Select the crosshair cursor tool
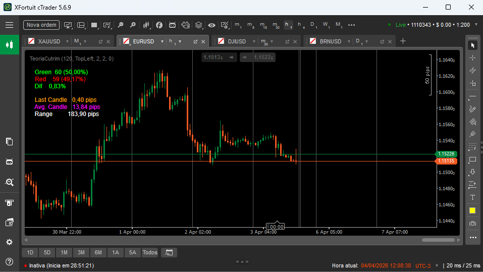This screenshot has width=483, height=272. pos(472,58)
